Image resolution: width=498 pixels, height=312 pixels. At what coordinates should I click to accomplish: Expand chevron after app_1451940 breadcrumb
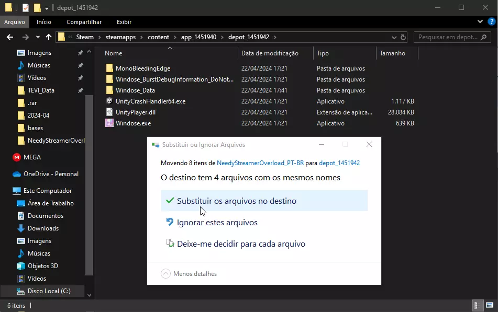pyautogui.click(x=222, y=38)
